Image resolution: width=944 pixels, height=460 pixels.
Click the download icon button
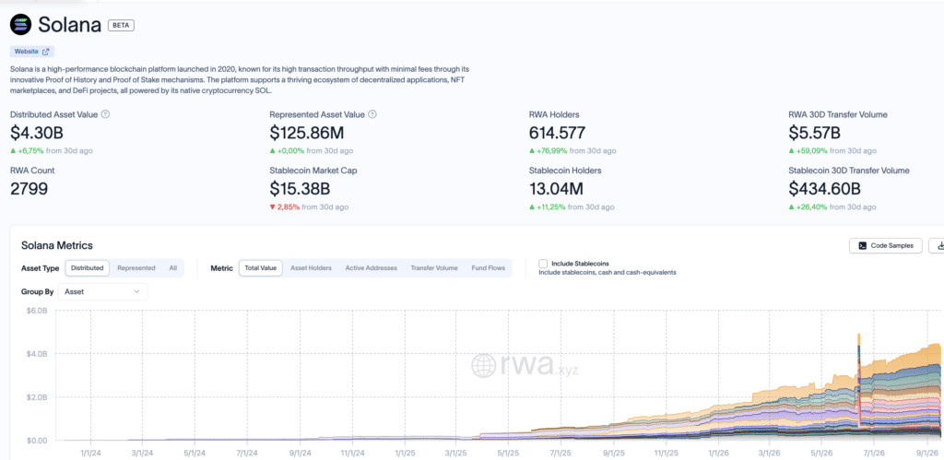tap(938, 245)
